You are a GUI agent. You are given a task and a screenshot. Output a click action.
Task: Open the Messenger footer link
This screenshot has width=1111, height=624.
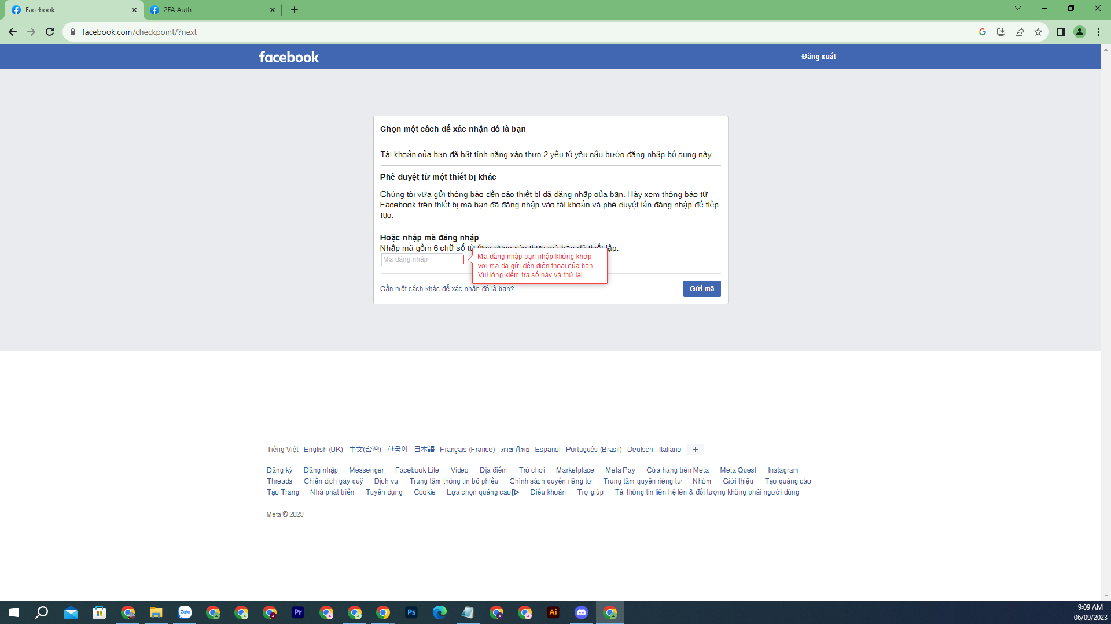(x=366, y=470)
